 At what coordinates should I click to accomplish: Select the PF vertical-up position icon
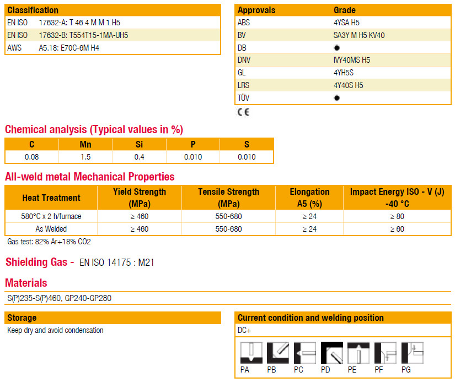point(385,353)
